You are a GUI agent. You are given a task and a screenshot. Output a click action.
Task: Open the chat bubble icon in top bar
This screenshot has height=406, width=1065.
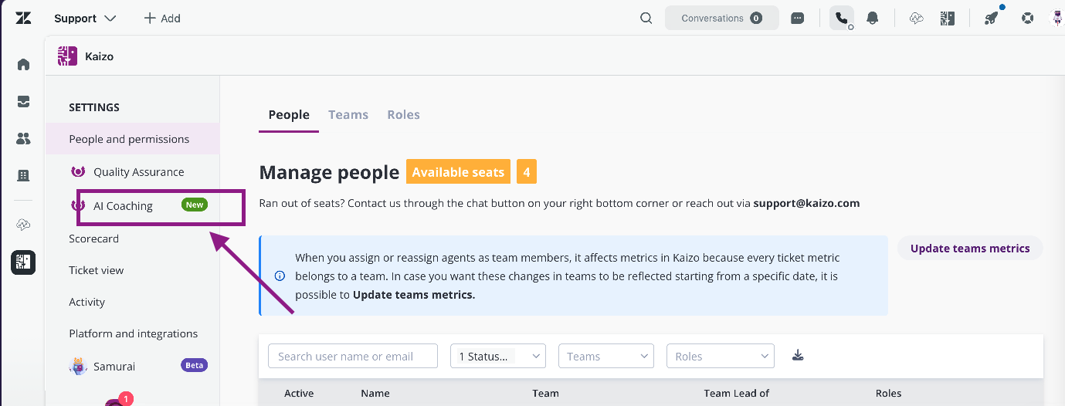798,18
